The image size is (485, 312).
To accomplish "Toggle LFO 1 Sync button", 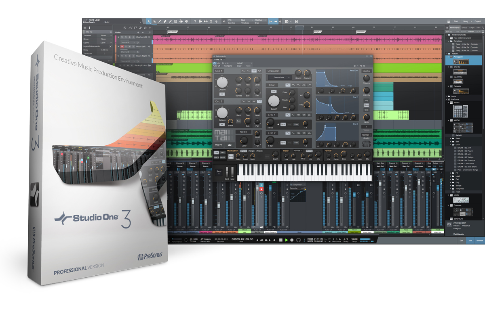I will (283, 124).
